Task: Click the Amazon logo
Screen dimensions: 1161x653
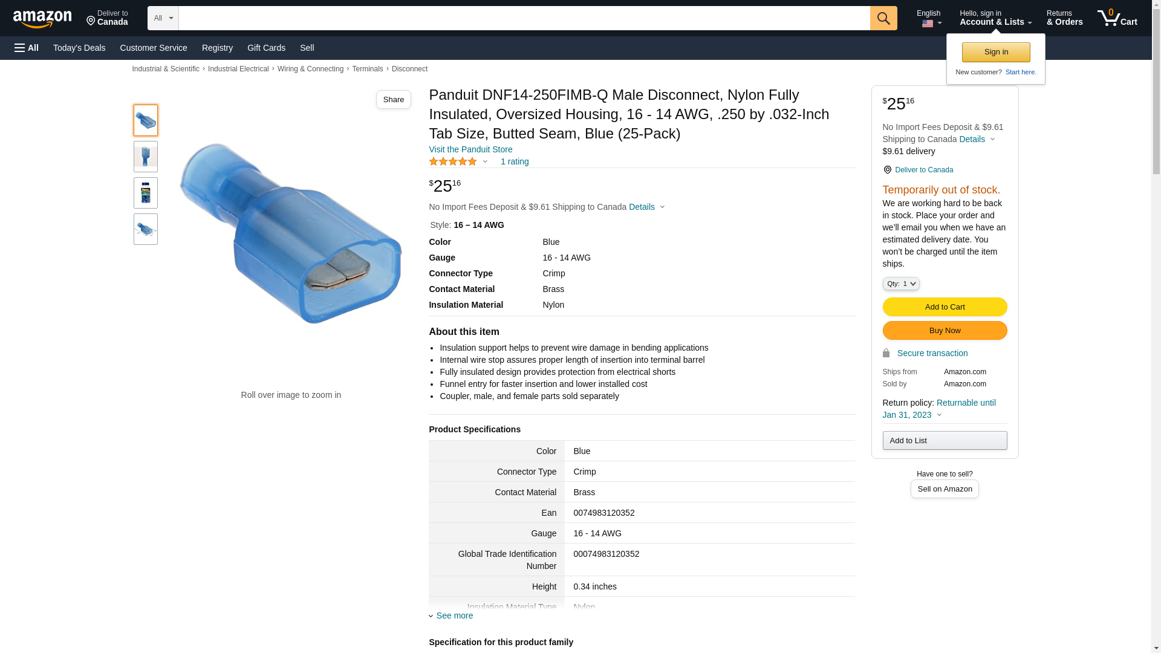Action: point(42,19)
